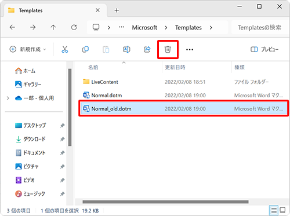This screenshot has width=290, height=216.
Task: Select the LiveContent folder
Action: (104, 82)
